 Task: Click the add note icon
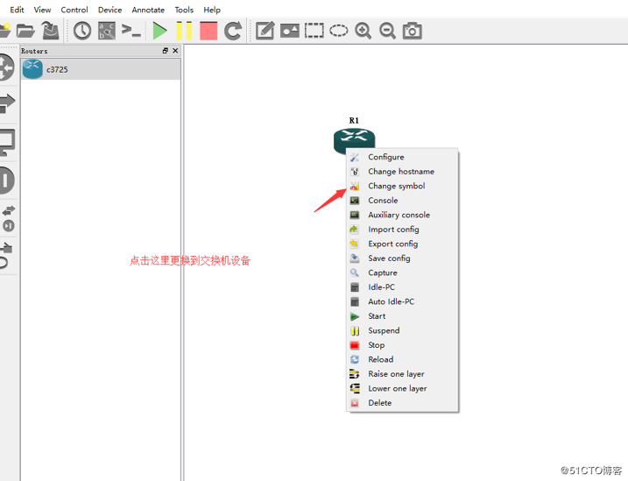[x=265, y=31]
